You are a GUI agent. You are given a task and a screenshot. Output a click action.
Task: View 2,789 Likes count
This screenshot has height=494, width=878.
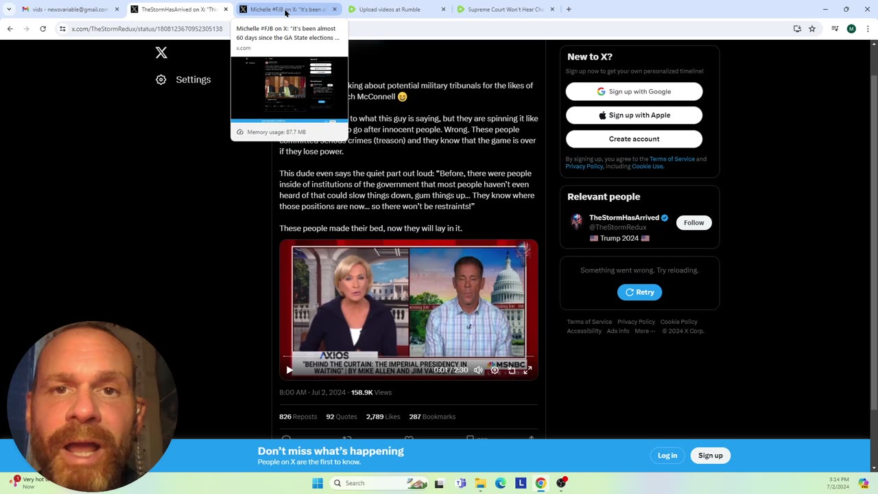383,416
